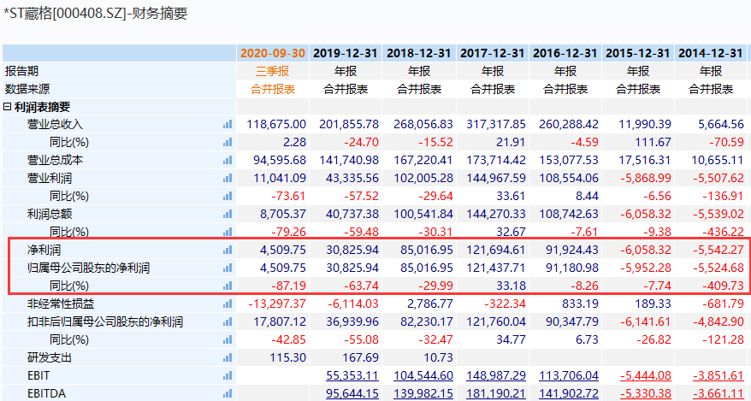Open chart icon for EBIT row
This screenshot has height=401, width=751.
point(228,375)
